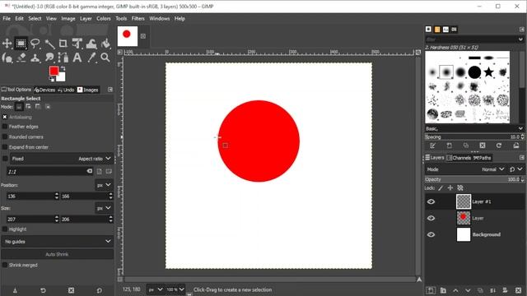This screenshot has width=527, height=296.
Task: Enable the Highlight checkbox
Action: tap(5, 229)
